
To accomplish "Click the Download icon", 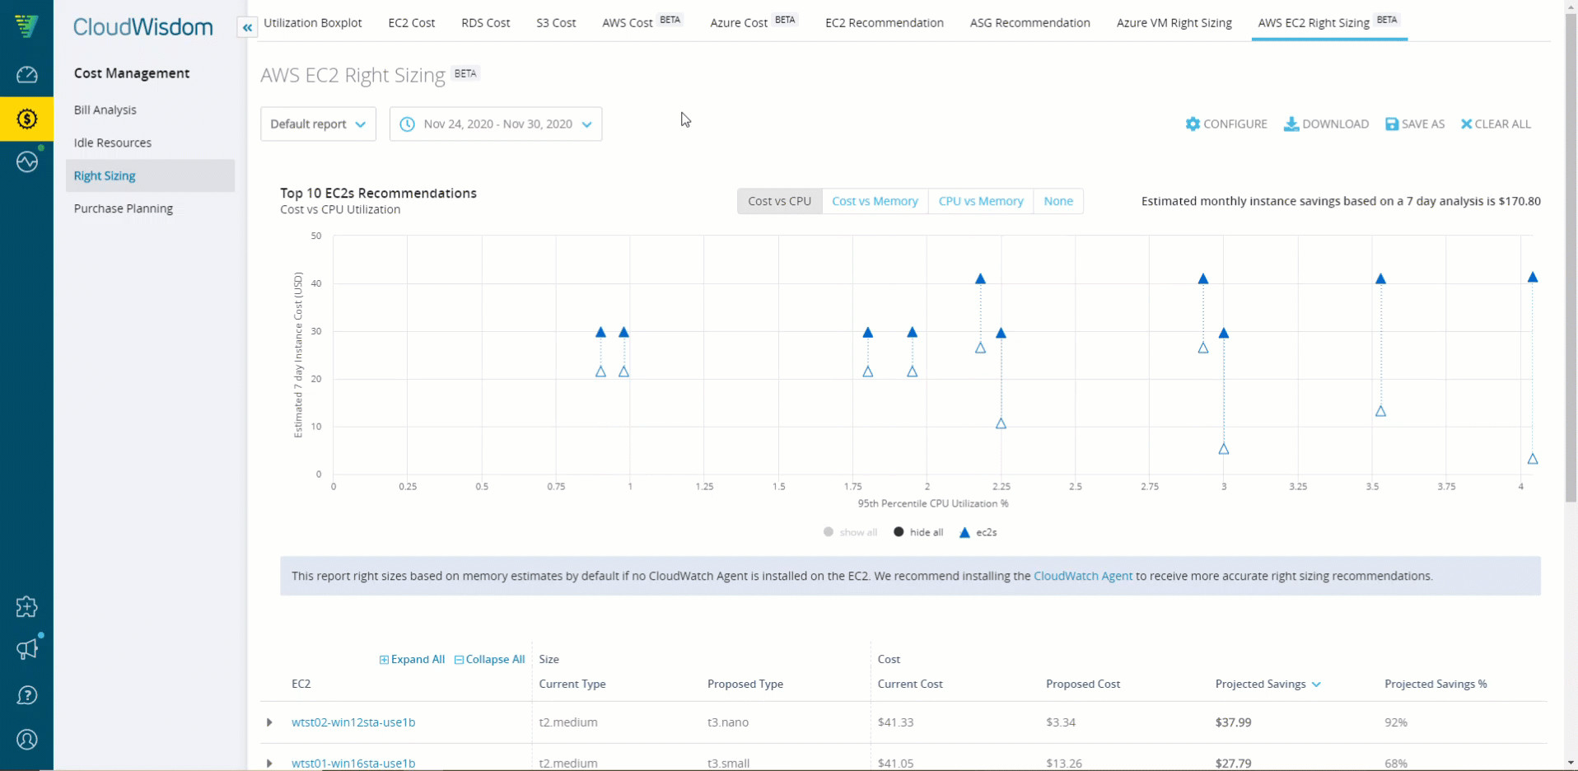I will pyautogui.click(x=1291, y=124).
